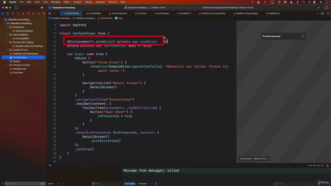Open the Xcode menu

pyautogui.click(x=12, y=2)
